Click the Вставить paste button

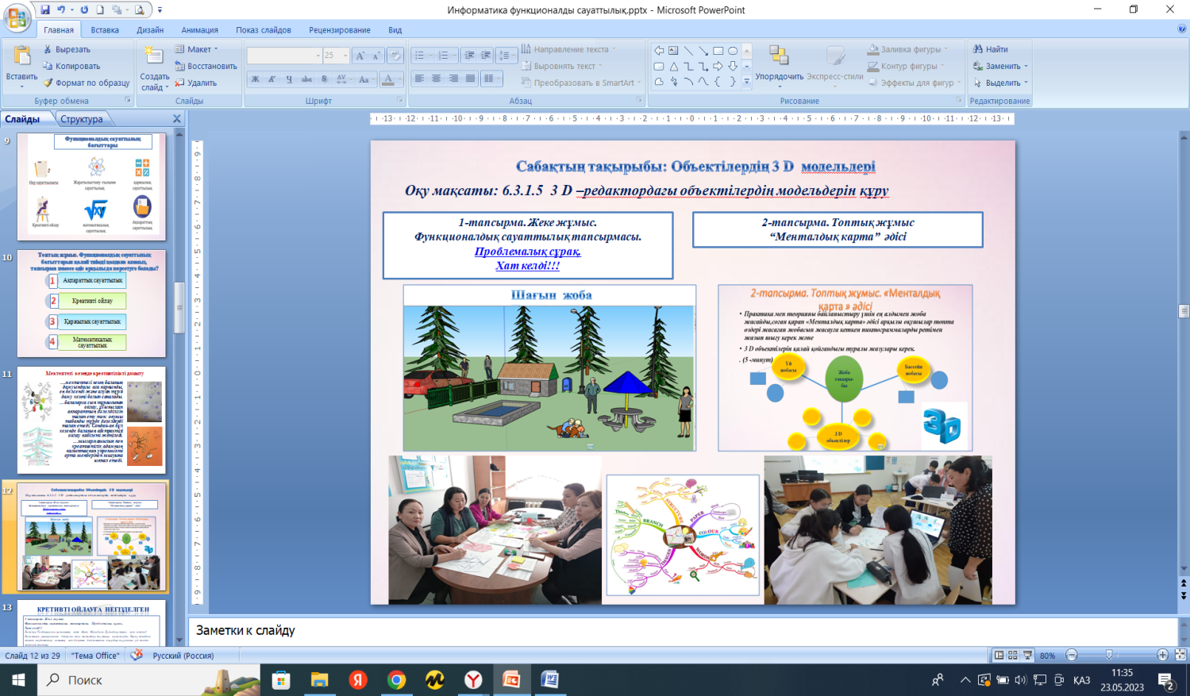(21, 66)
